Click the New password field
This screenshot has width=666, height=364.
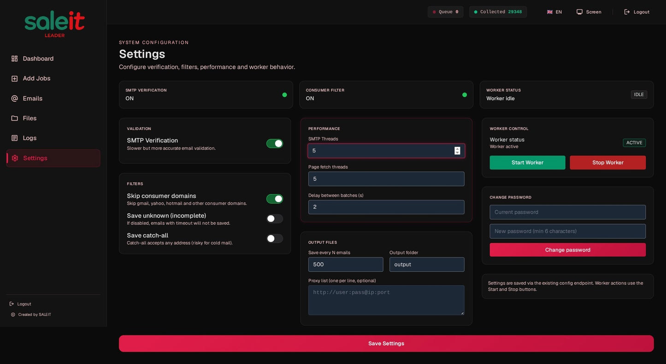pos(568,231)
